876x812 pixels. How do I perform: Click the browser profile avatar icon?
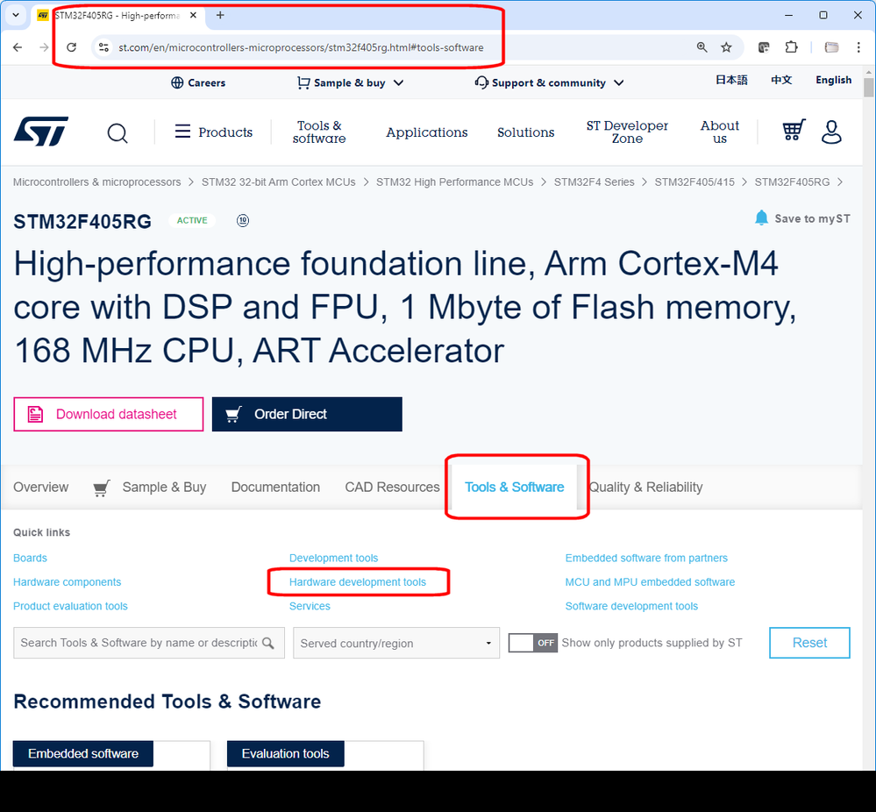point(832,47)
